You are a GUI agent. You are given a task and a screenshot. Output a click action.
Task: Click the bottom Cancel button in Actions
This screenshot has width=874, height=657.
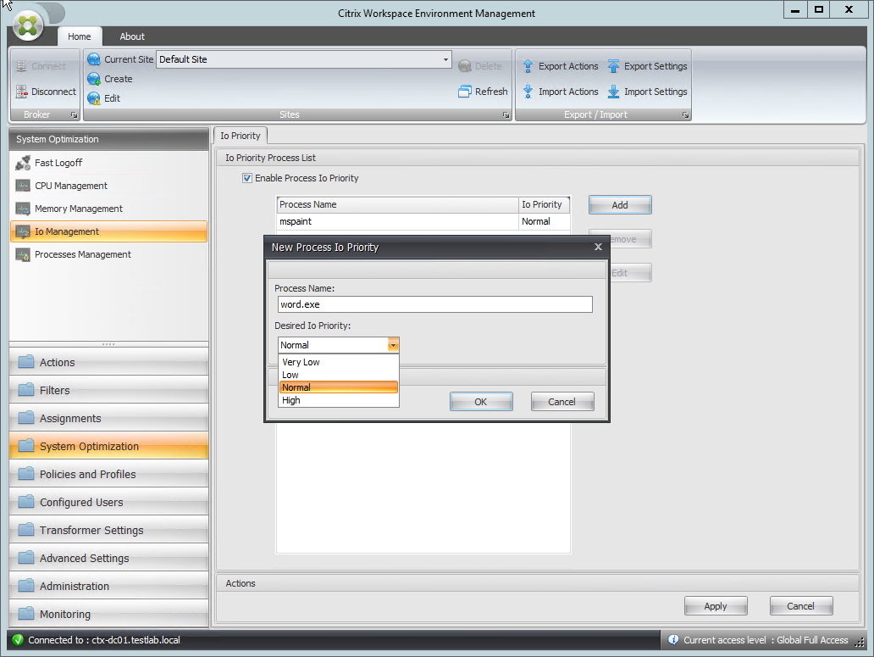pyautogui.click(x=801, y=605)
